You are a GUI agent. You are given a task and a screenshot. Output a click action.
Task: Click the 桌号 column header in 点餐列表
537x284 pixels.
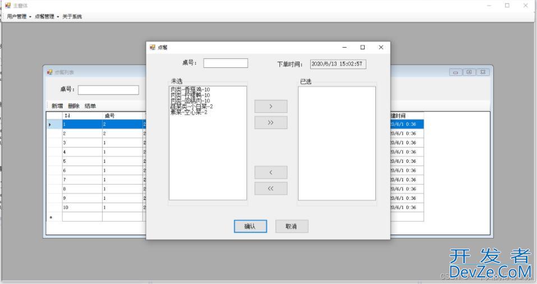coord(122,116)
